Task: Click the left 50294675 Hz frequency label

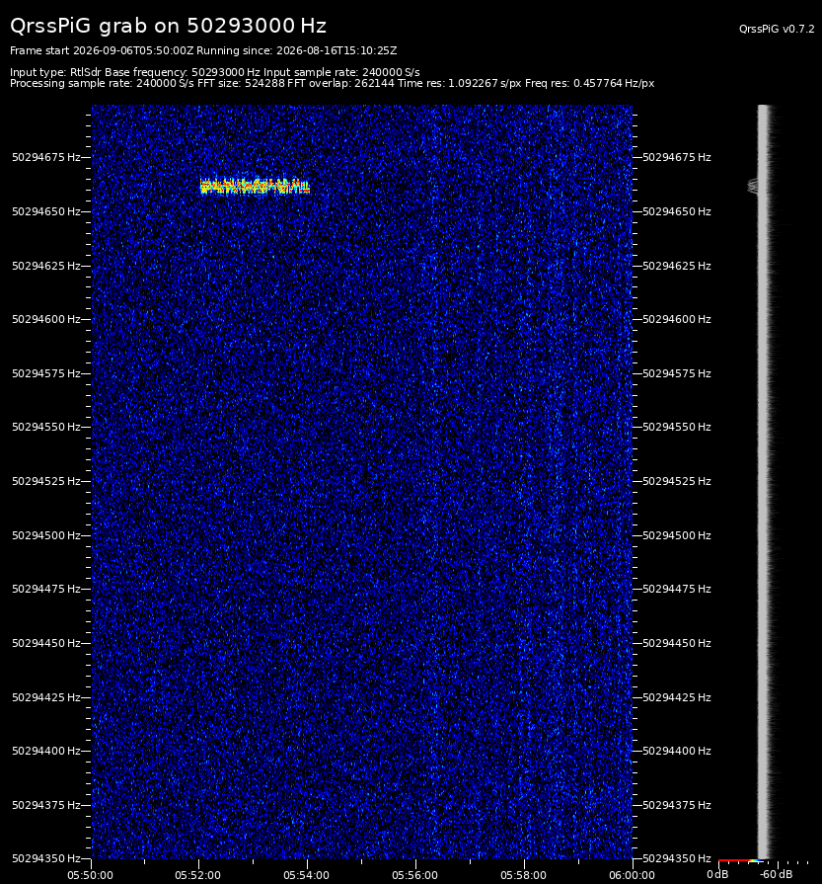Action: tap(46, 157)
